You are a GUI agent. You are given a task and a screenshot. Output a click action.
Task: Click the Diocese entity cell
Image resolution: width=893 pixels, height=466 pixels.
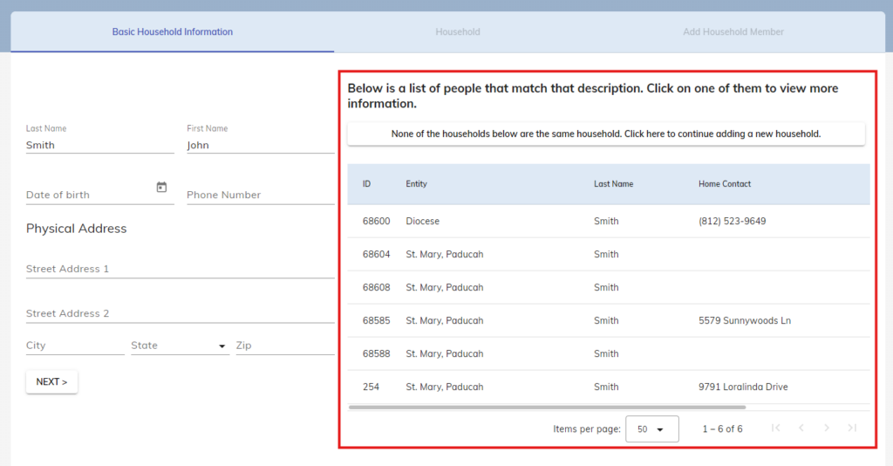coord(423,221)
